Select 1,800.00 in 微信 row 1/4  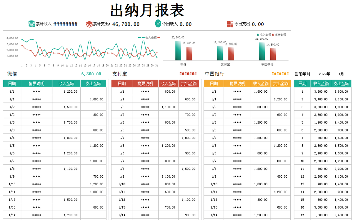point(71,138)
